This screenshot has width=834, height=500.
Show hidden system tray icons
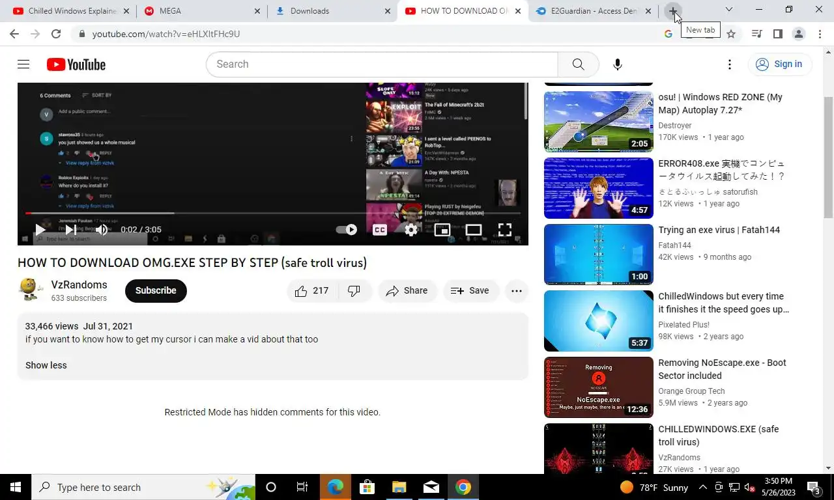click(703, 487)
